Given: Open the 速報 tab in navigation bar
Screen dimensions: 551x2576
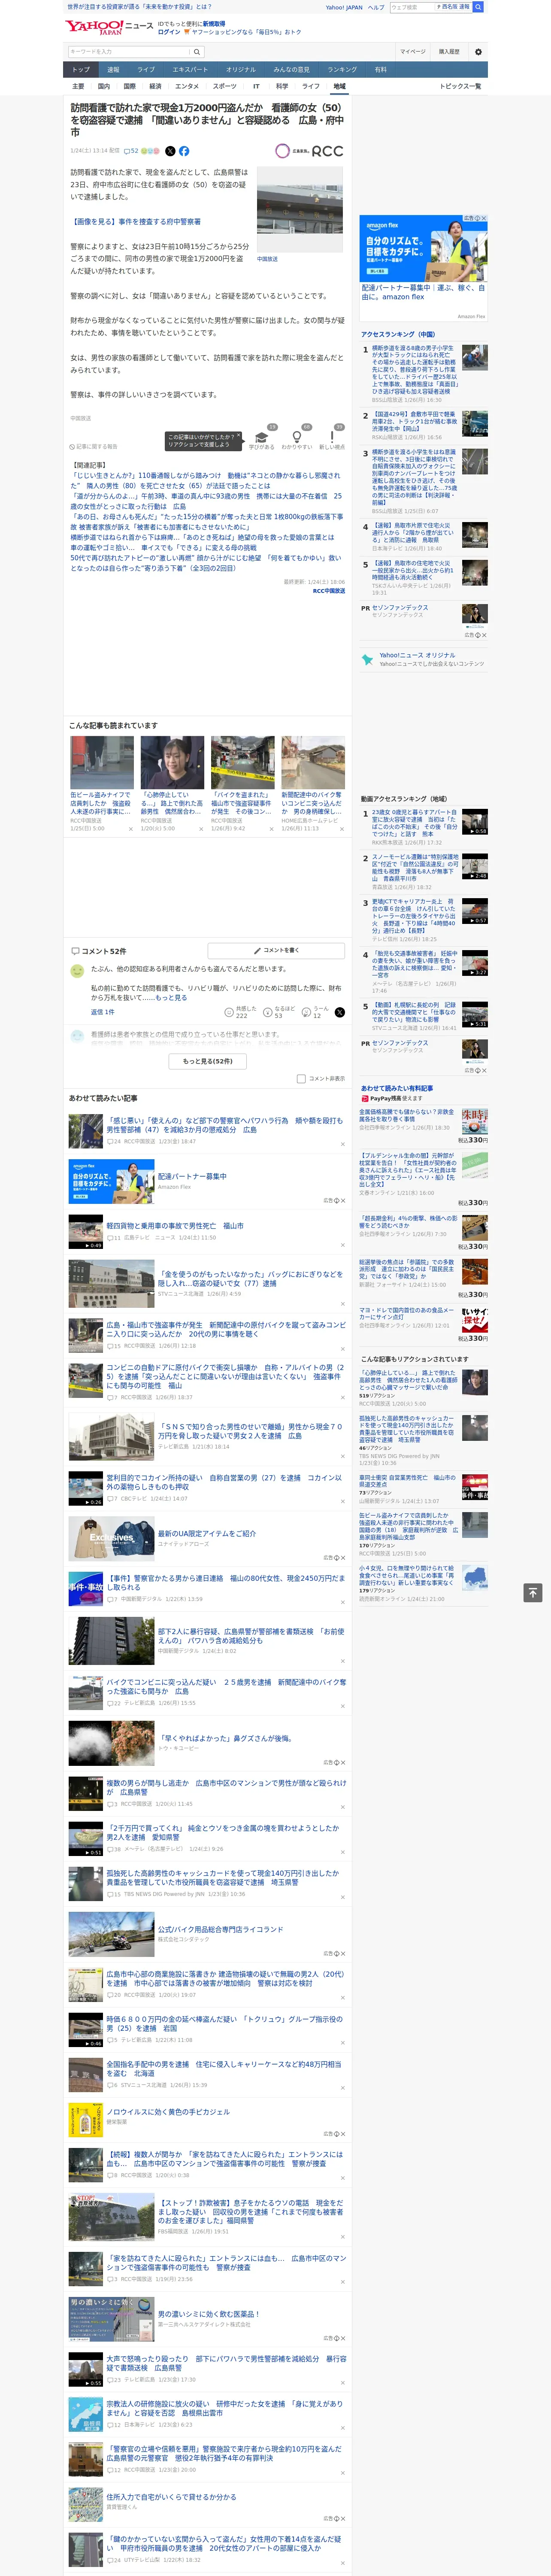Looking at the screenshot, I should tap(113, 70).
